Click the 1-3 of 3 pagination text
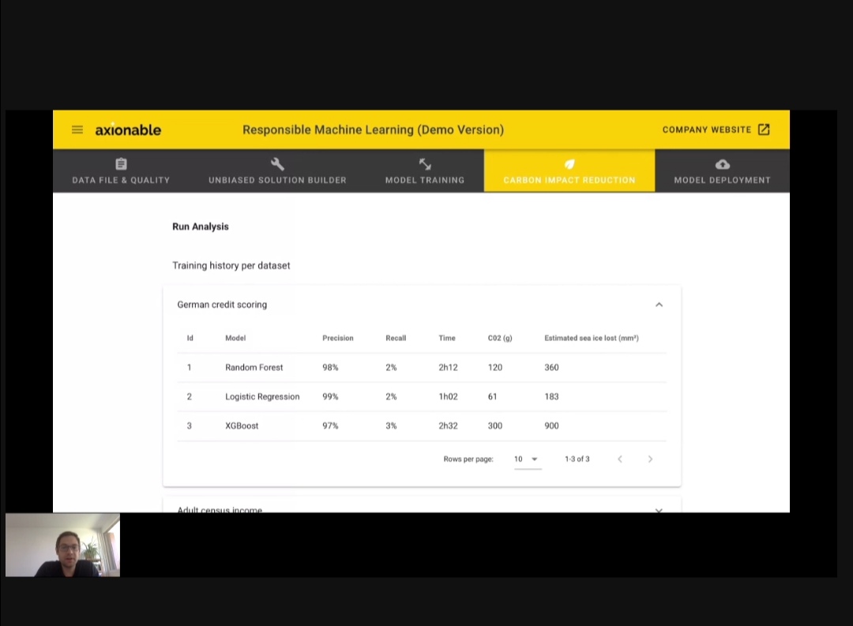The height and width of the screenshot is (626, 853). (x=577, y=459)
